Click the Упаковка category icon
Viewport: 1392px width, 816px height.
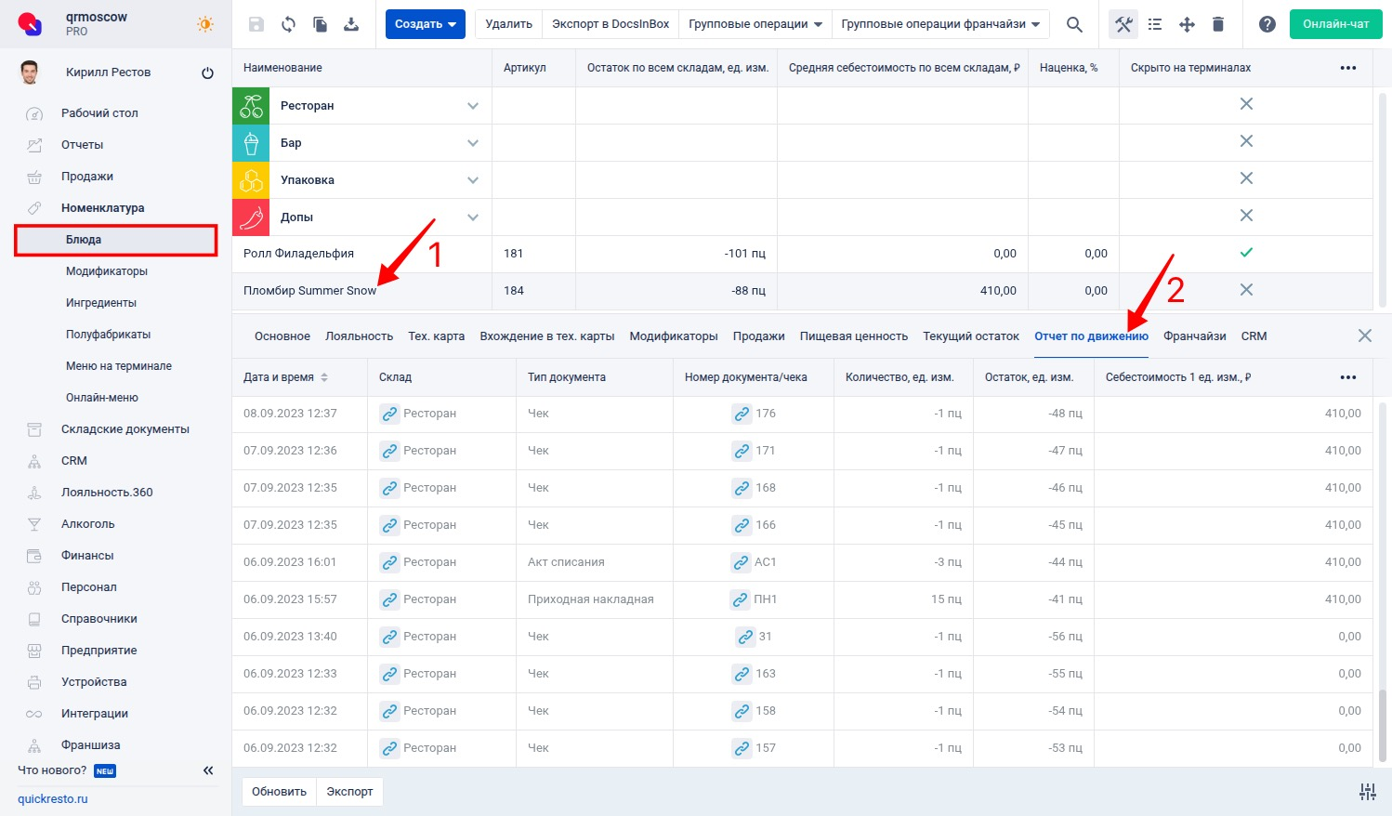click(251, 180)
